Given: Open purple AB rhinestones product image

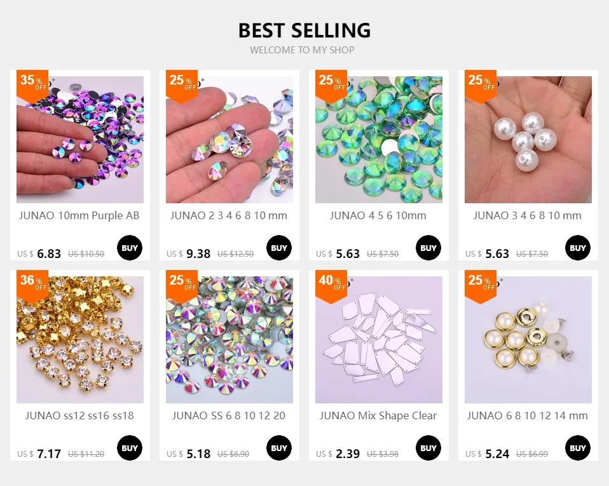Looking at the screenshot, I should [80, 140].
